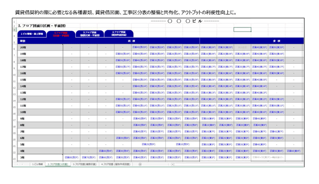Open link 区画50(東20F)

(277, 47)
